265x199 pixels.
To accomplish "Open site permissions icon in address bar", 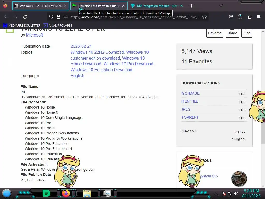I will [65, 17].
